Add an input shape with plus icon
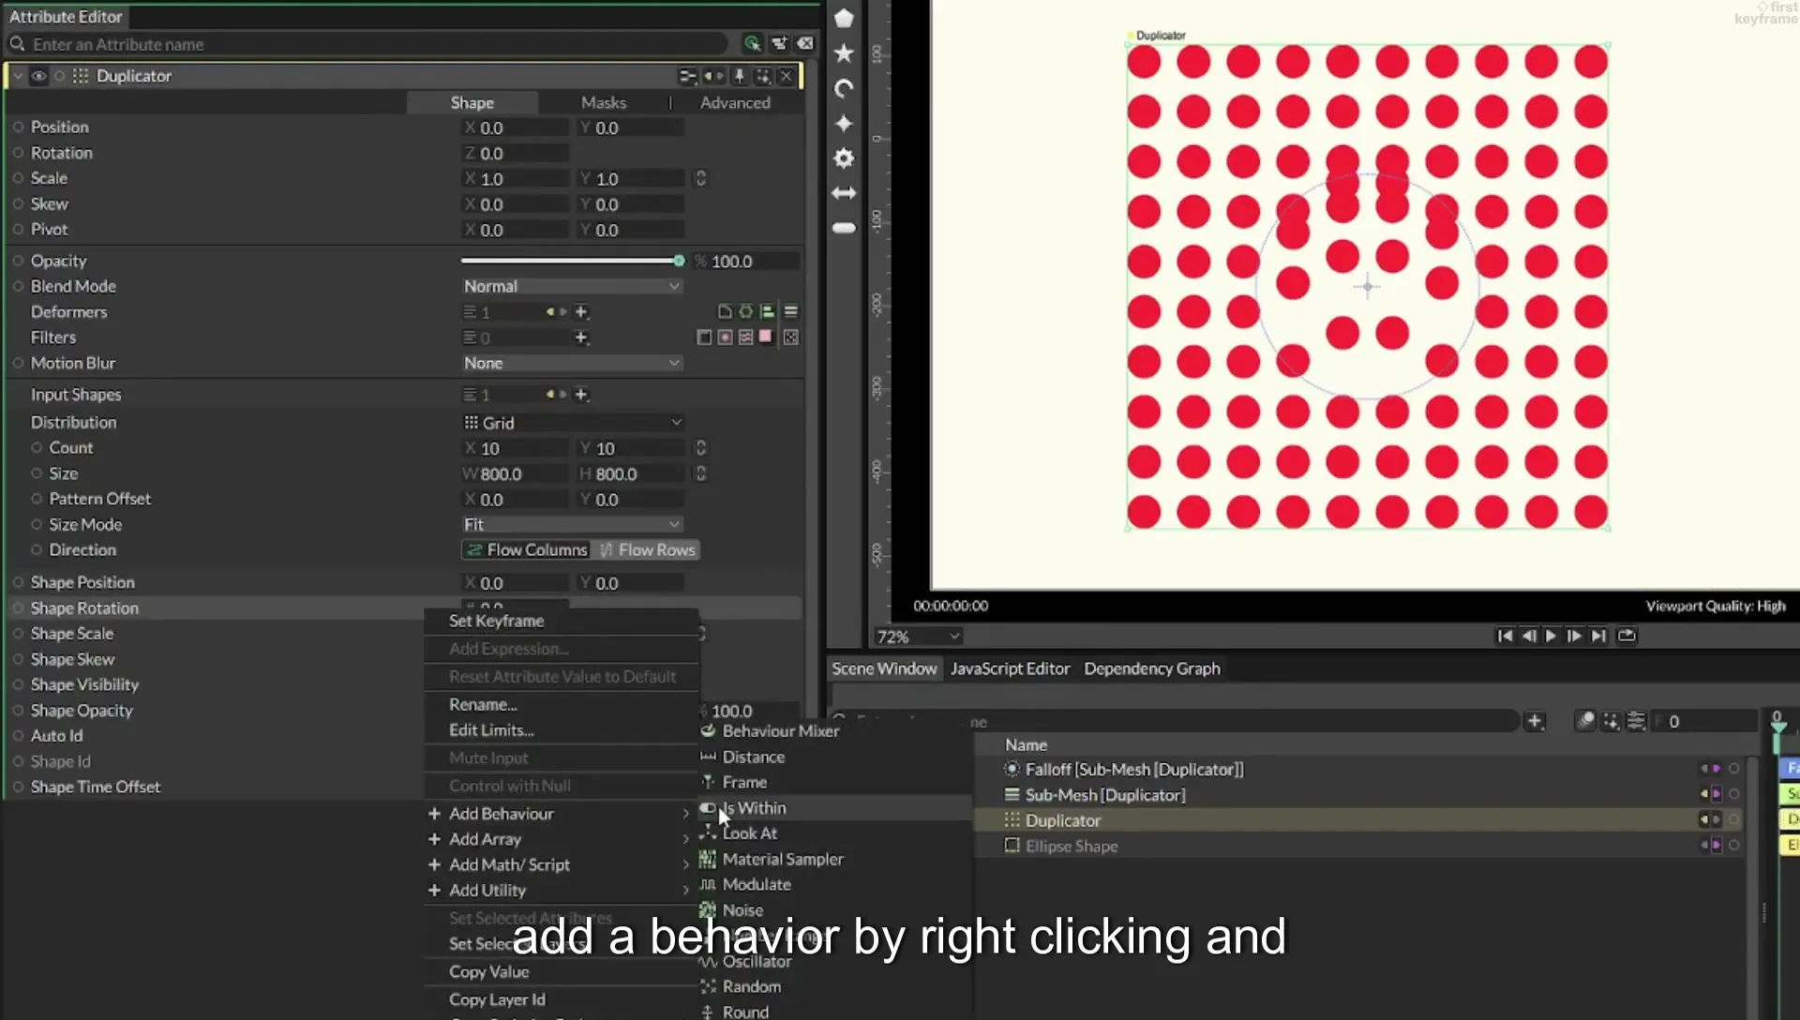 [581, 395]
